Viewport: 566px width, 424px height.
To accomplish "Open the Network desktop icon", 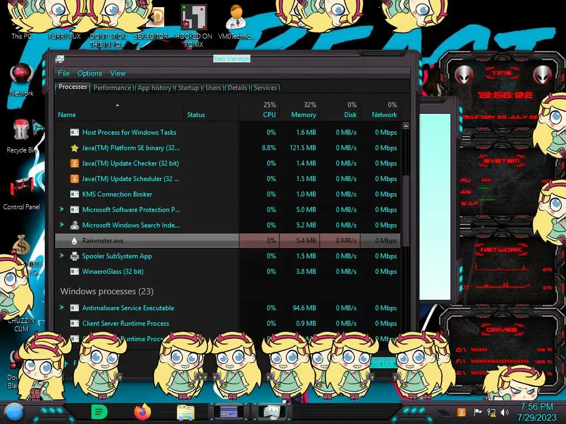I will coord(22,79).
